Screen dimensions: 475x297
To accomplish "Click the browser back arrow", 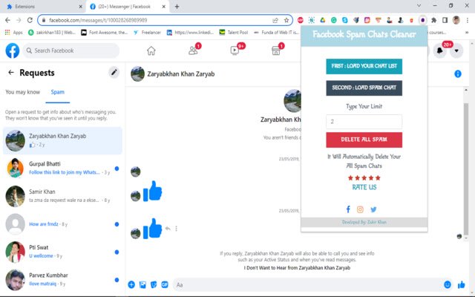I will 7,20.
